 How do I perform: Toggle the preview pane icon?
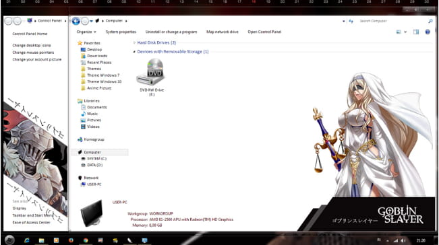pyautogui.click(x=416, y=32)
